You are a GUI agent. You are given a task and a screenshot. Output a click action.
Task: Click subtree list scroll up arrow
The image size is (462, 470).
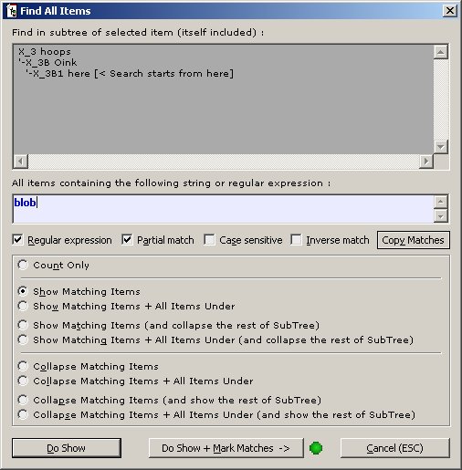440,52
